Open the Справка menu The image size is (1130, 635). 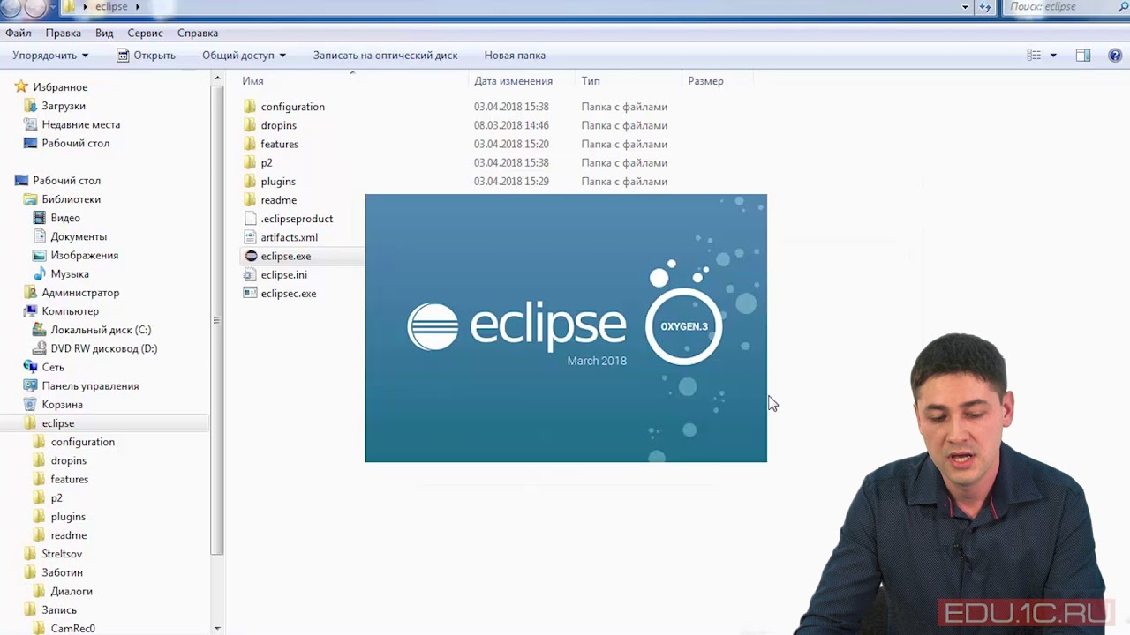tap(198, 33)
